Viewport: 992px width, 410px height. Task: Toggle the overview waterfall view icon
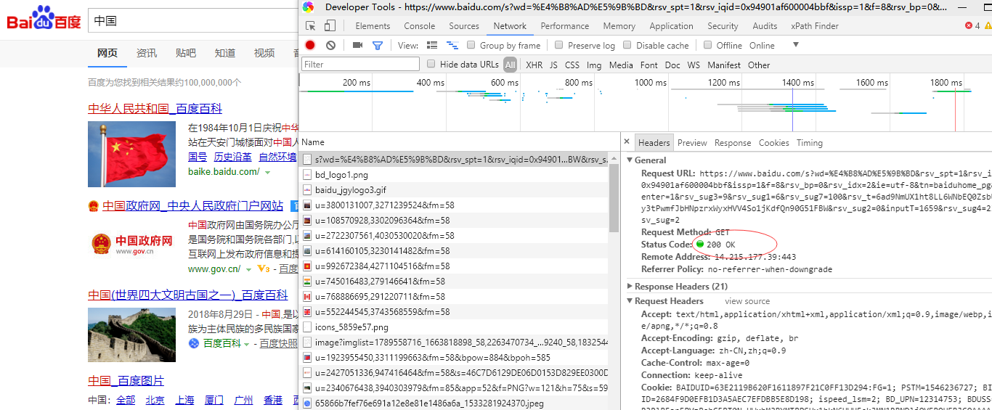(x=452, y=45)
